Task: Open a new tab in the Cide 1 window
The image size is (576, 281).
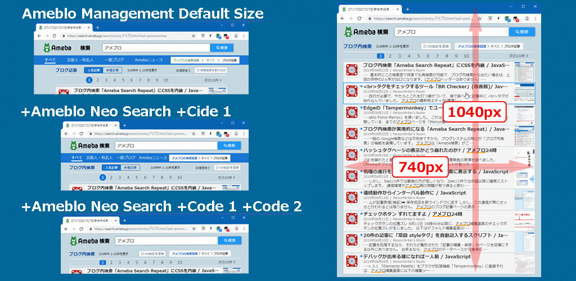Action: pos(124,125)
